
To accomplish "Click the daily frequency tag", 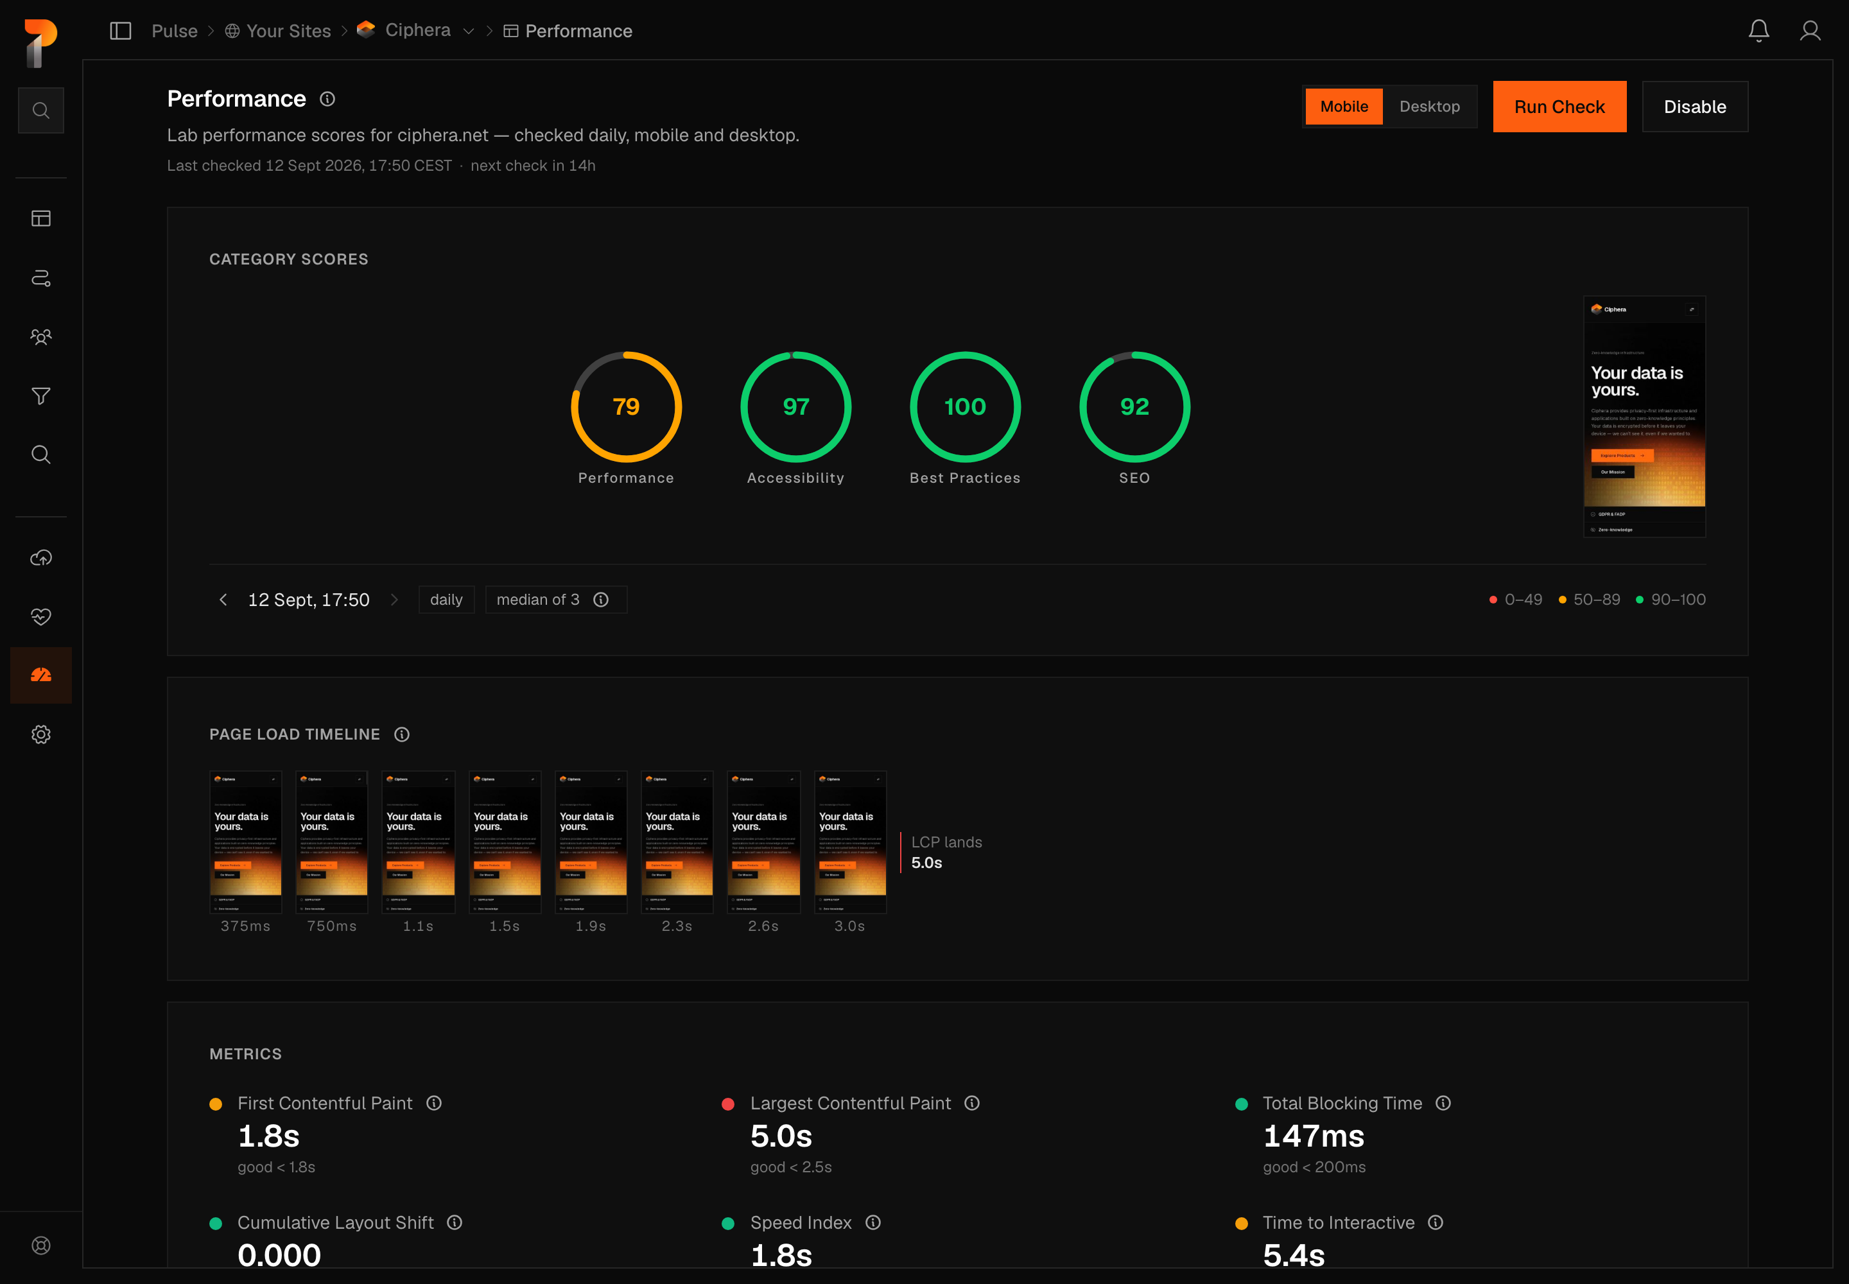I will (447, 600).
